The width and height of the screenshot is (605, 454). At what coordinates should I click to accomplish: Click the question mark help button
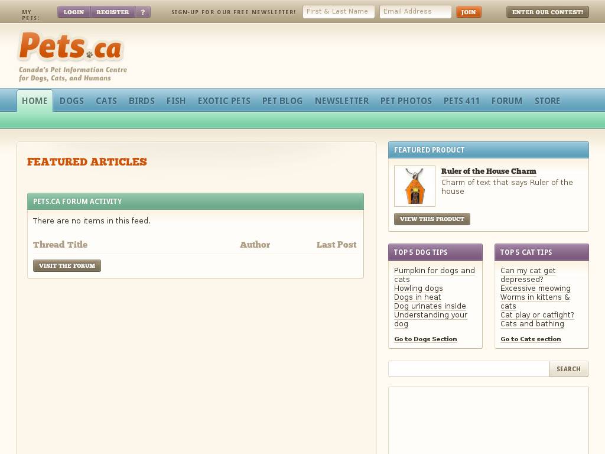pos(142,12)
